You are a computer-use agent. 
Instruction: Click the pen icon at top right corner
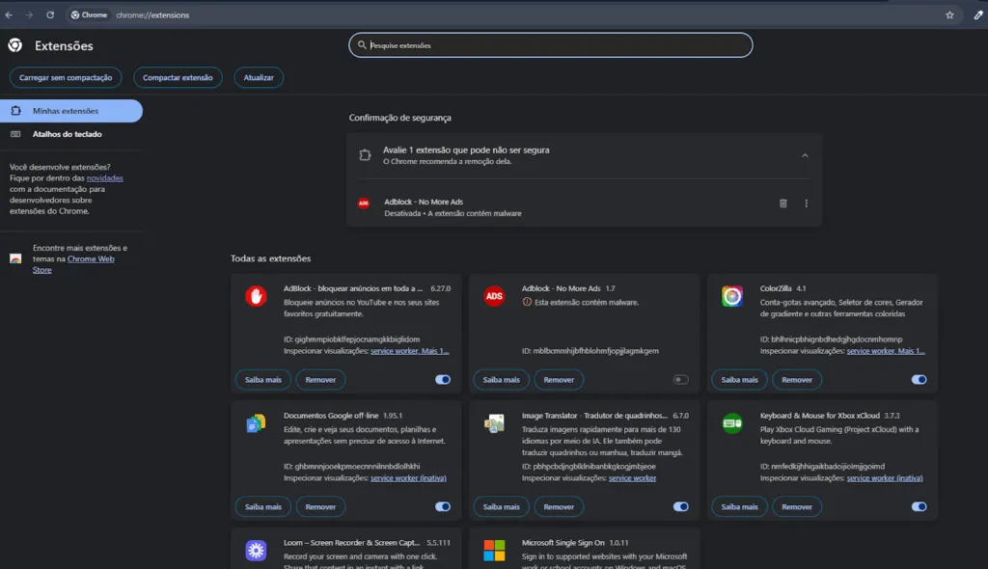[x=978, y=15]
